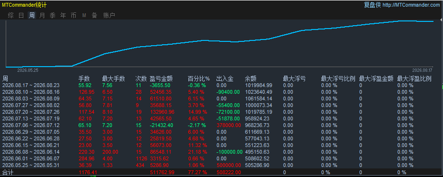Click the chart end date 2026.08.17
443x177 pixels.
coord(422,70)
